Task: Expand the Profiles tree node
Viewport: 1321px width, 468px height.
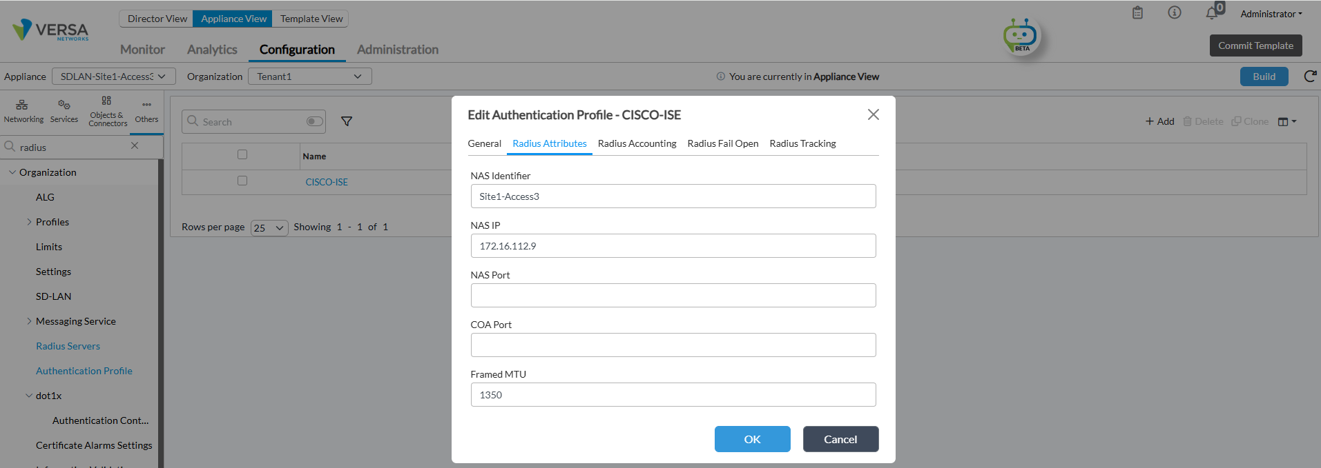Action: coord(29,222)
